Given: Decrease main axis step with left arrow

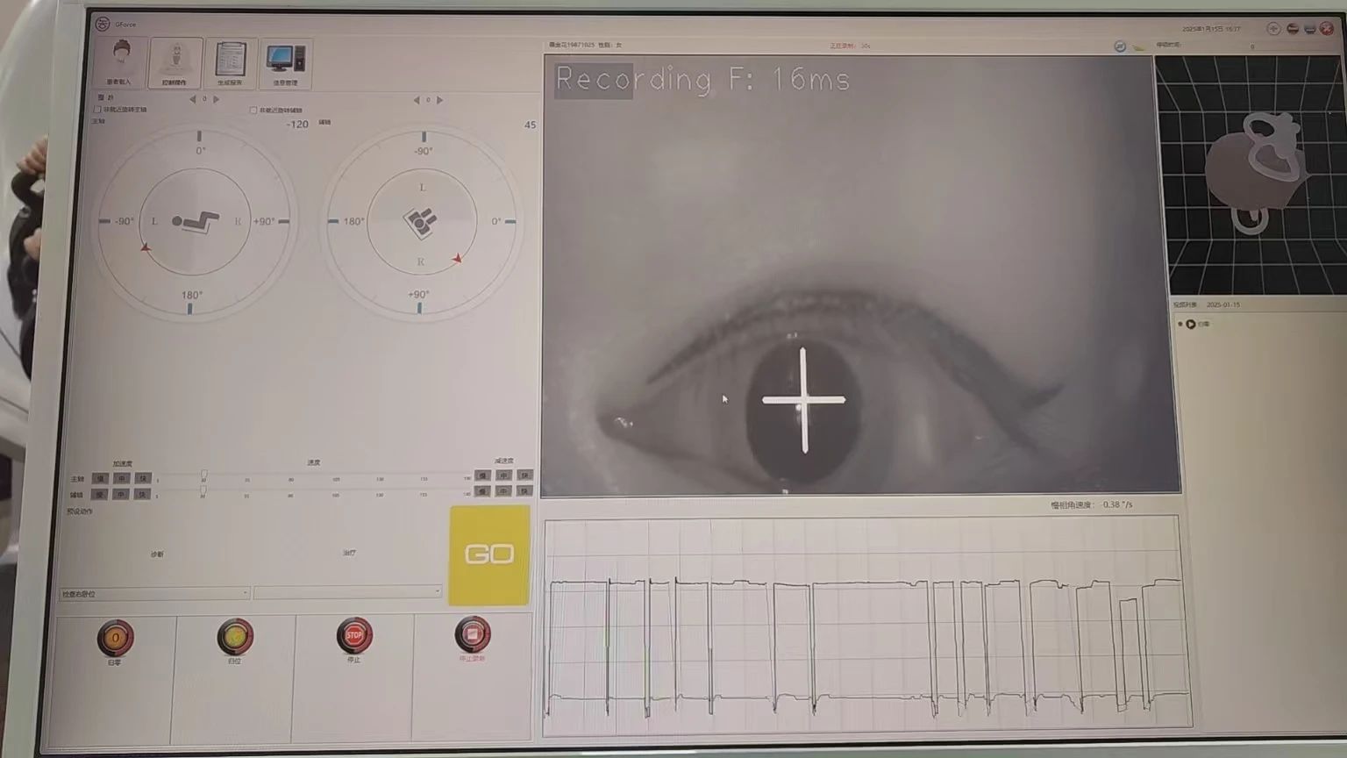Looking at the screenshot, I should [x=193, y=99].
